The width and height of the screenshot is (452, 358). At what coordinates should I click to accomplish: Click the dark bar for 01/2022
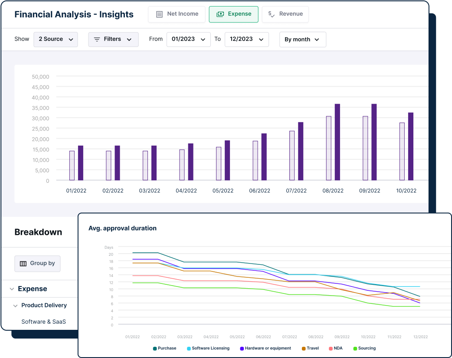[81, 163]
